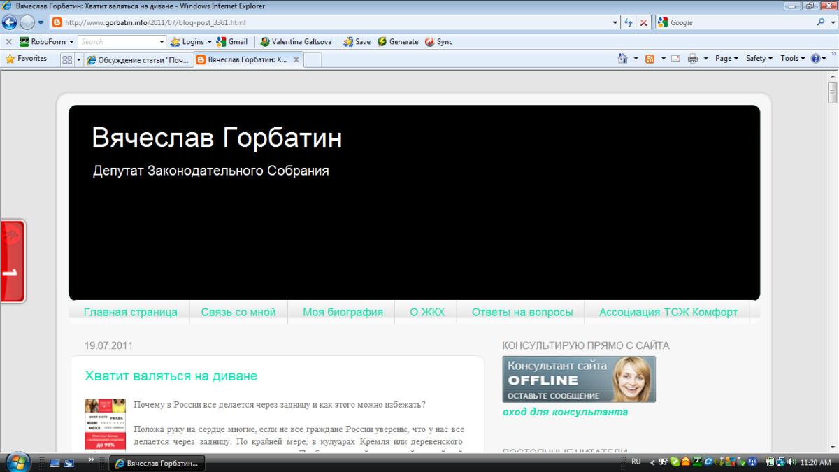Open the RSS feeds icon
839x472 pixels.
click(x=650, y=59)
